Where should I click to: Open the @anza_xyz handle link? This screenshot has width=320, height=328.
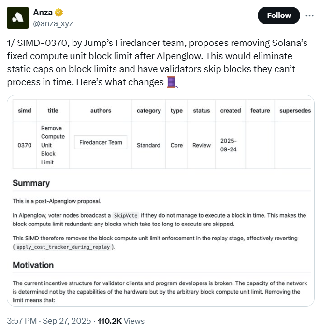click(53, 23)
